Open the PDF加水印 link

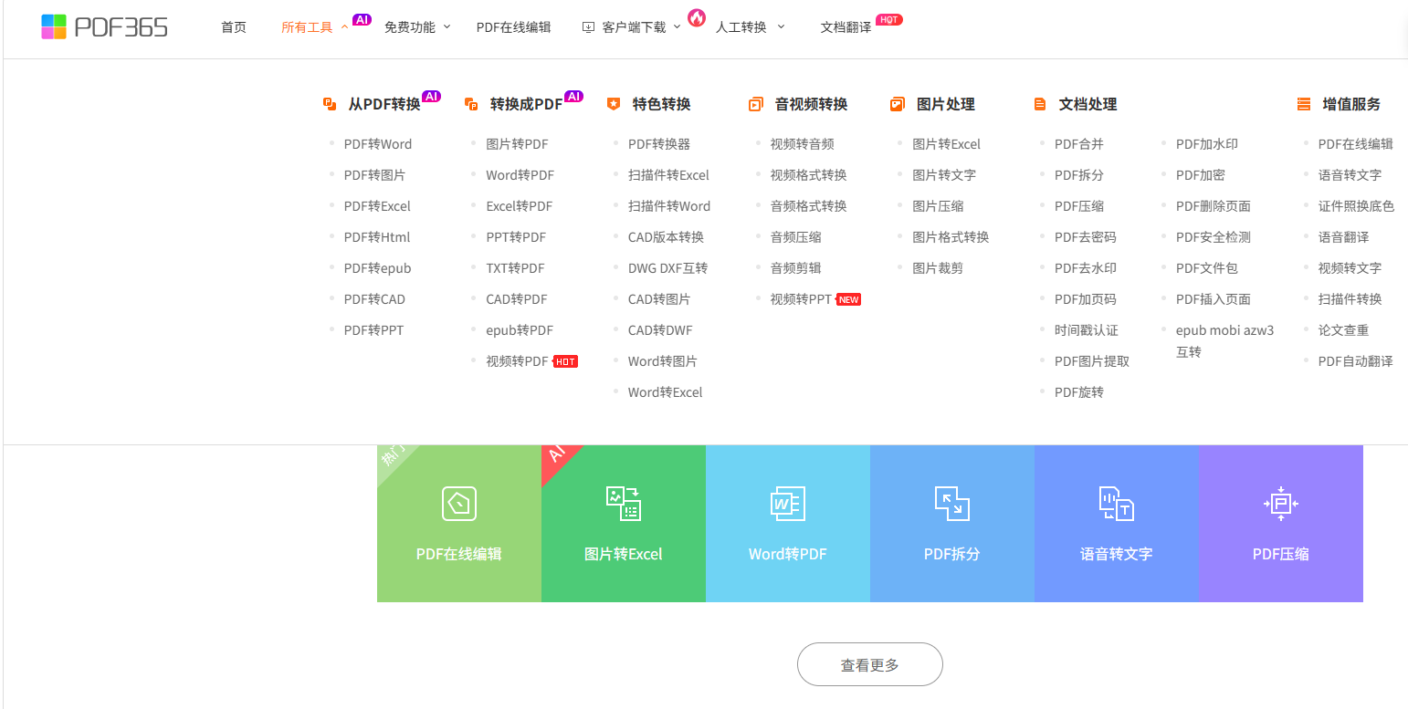point(1207,144)
